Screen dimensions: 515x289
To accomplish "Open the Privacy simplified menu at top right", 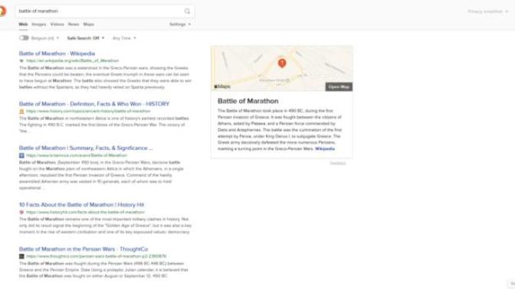I will tap(487, 11).
